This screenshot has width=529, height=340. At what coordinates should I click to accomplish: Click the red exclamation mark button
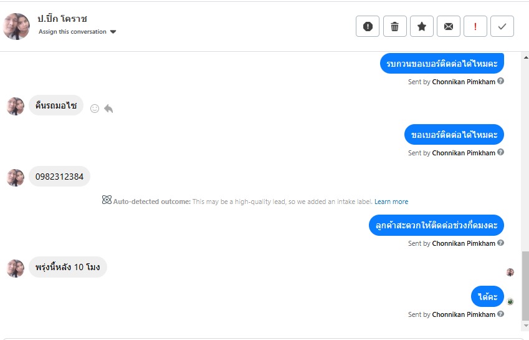(475, 26)
